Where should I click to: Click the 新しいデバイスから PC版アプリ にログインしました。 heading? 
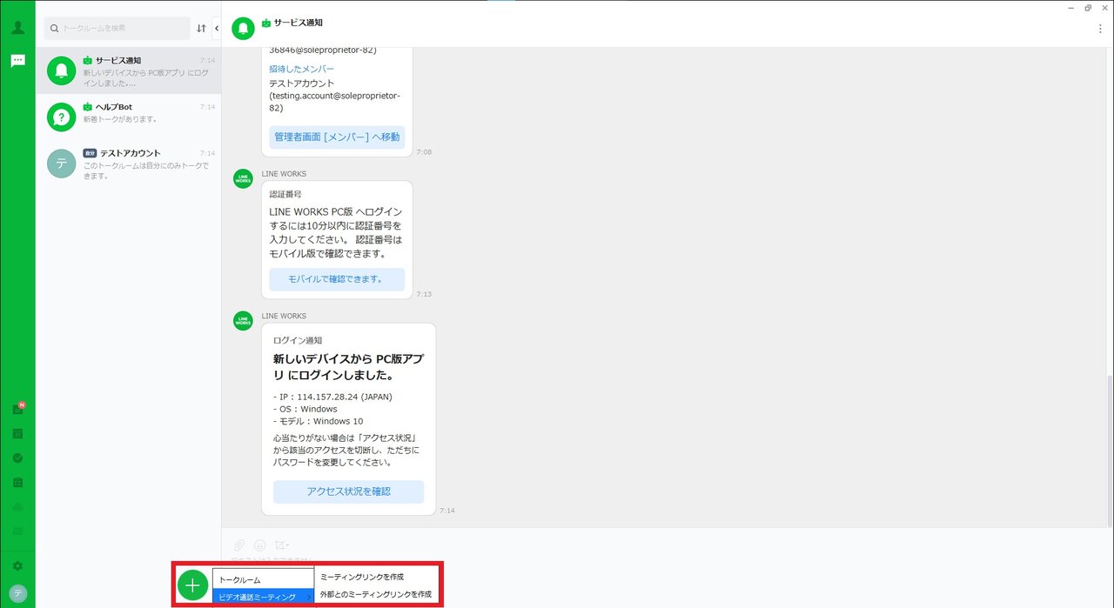point(348,367)
